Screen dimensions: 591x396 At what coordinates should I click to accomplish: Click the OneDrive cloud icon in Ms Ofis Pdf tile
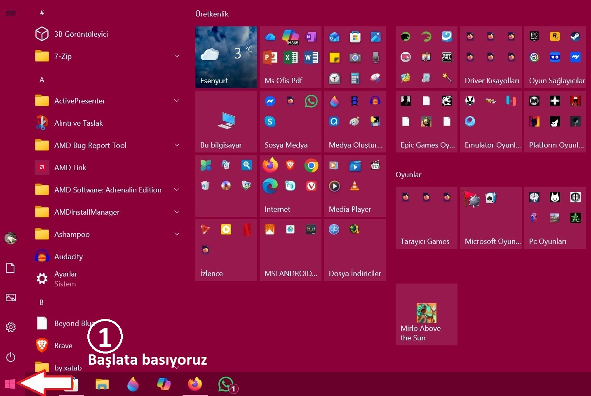click(x=270, y=37)
